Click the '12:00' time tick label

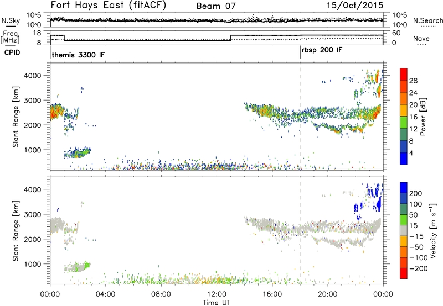coord(217,294)
